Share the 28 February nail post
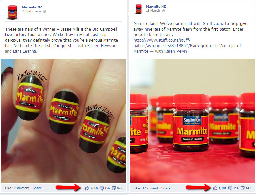Viewport: 256px width, 195px height. (37, 188)
